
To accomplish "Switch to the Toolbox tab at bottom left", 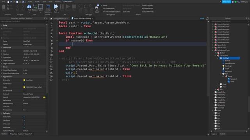I will coord(4,134).
